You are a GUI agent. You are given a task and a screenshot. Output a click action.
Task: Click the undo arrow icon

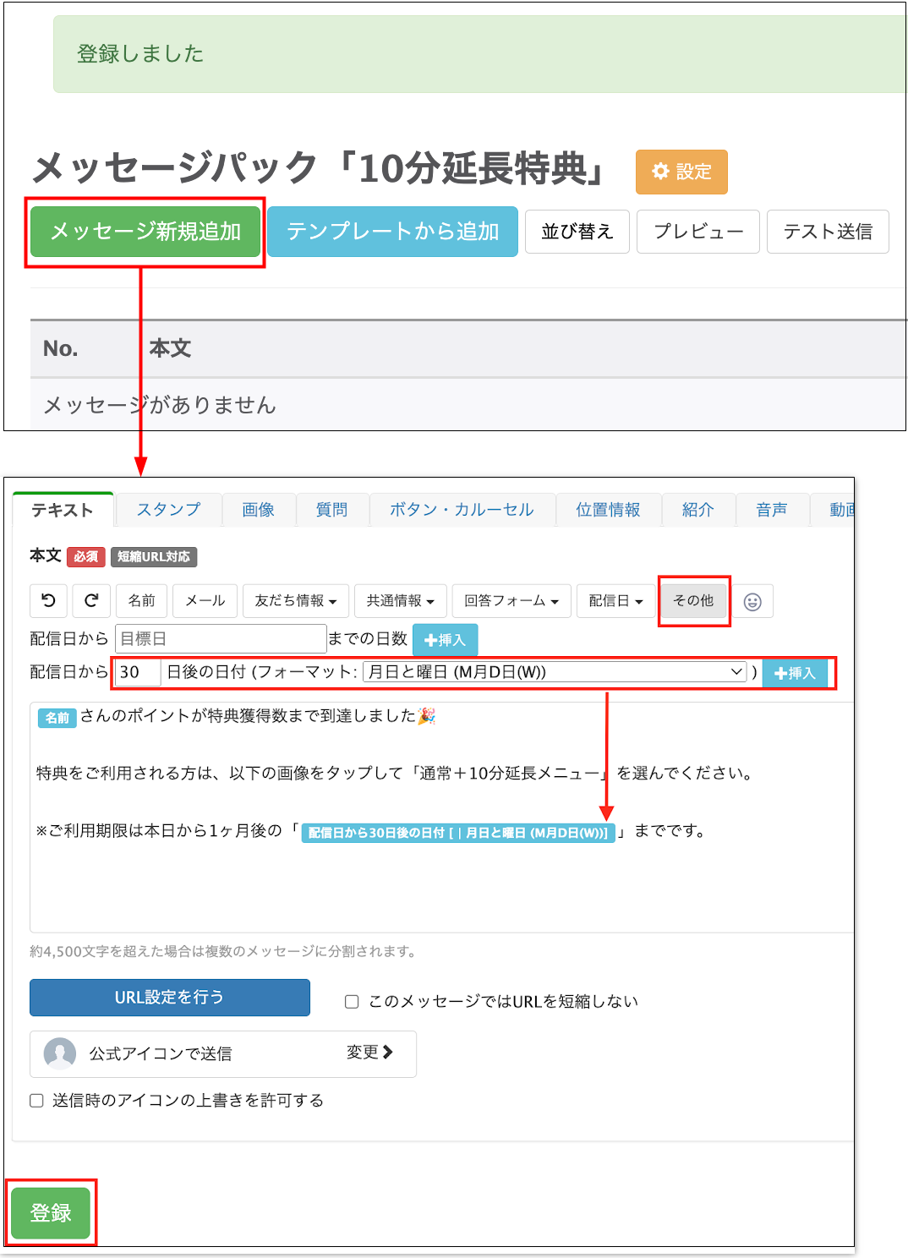coord(48,601)
